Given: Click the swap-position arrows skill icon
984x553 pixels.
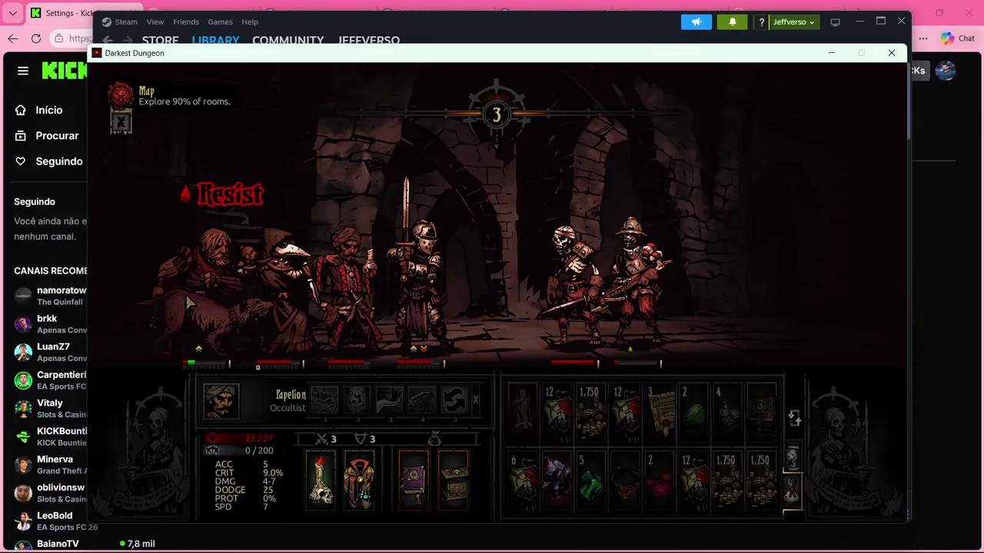Looking at the screenshot, I should (454, 400).
